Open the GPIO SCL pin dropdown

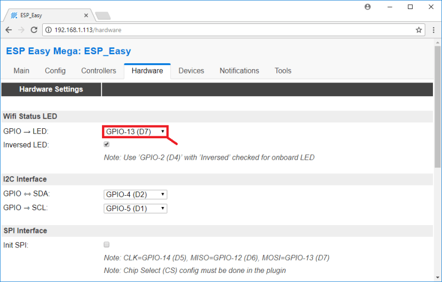click(135, 209)
